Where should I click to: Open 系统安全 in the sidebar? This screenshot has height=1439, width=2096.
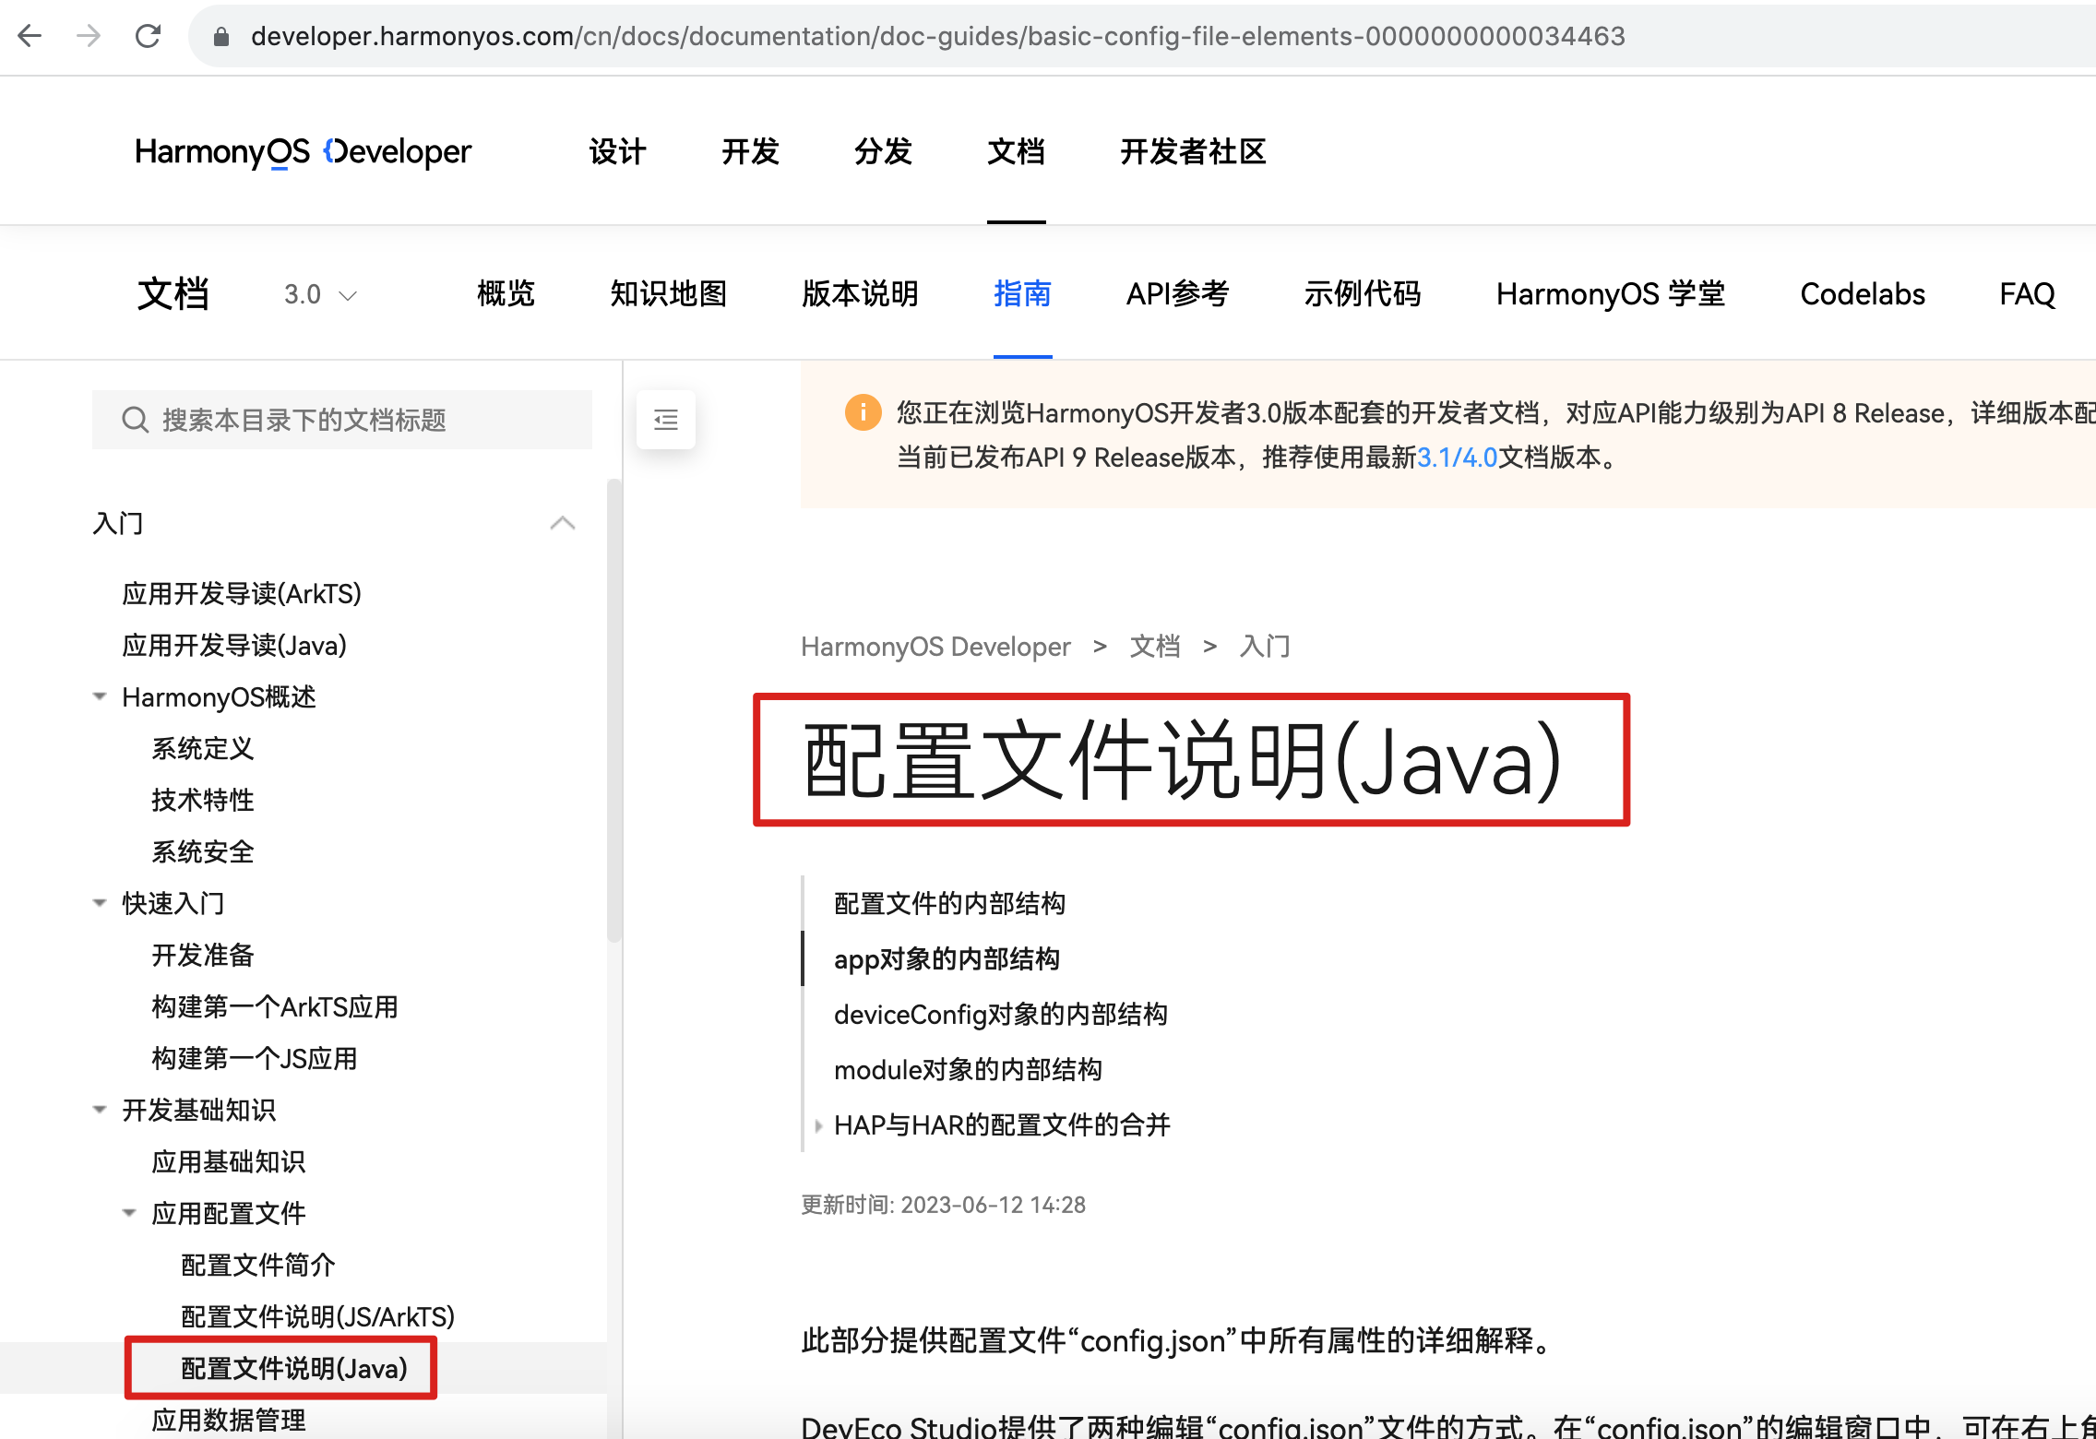[203, 851]
